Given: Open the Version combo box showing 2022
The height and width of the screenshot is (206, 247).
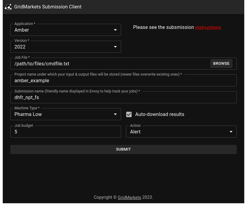Looking at the screenshot, I should tap(60, 47).
